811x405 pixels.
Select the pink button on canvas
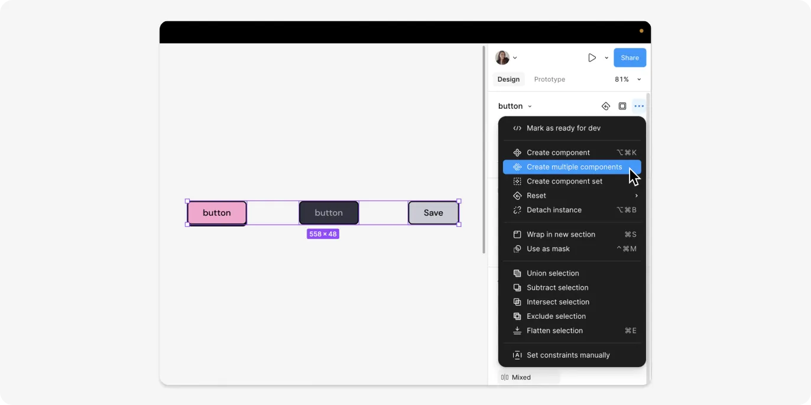[217, 213]
